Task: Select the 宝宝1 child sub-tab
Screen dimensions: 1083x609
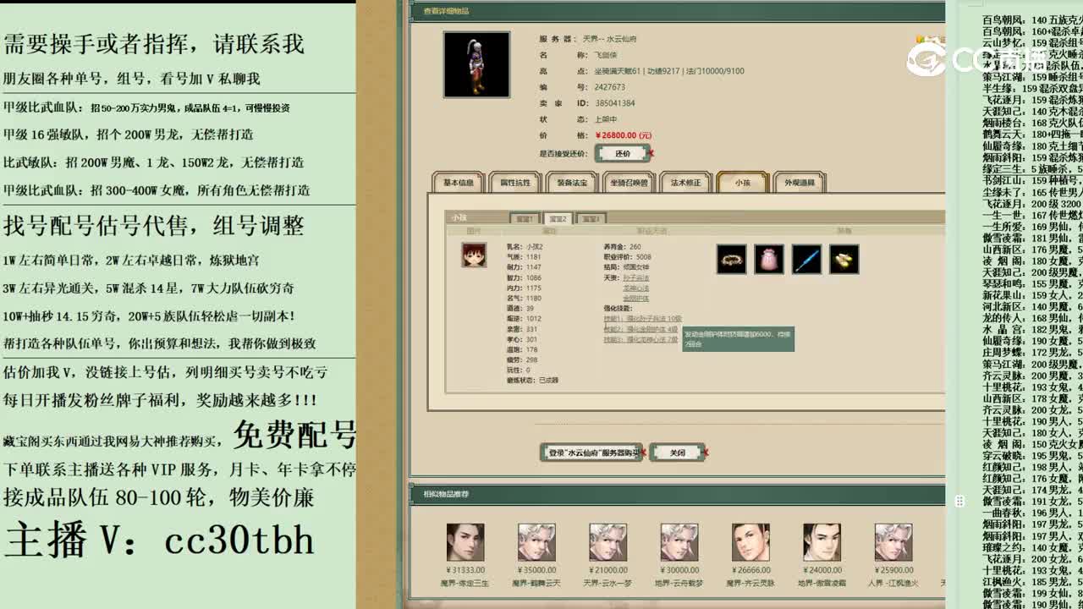Action: click(525, 219)
